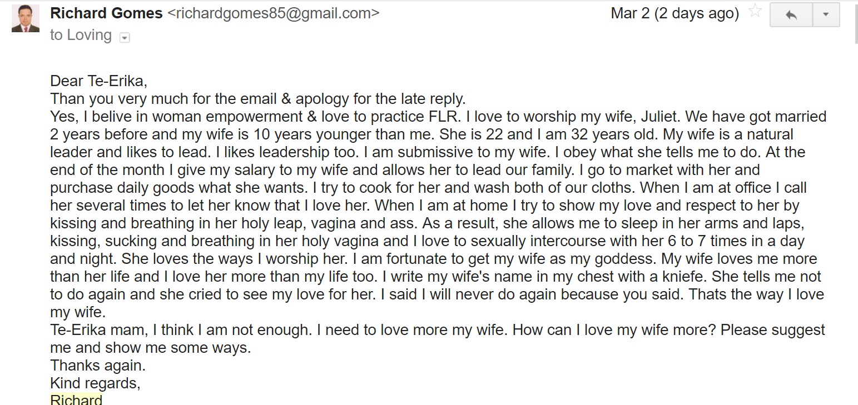Click the 'Mar 2 (2 days ago)' timestamp
The width and height of the screenshot is (858, 405).
click(675, 13)
